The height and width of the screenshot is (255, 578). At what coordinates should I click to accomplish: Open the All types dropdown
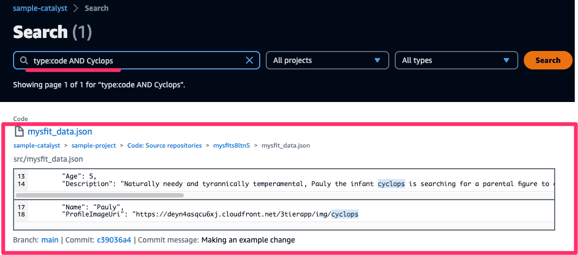457,60
